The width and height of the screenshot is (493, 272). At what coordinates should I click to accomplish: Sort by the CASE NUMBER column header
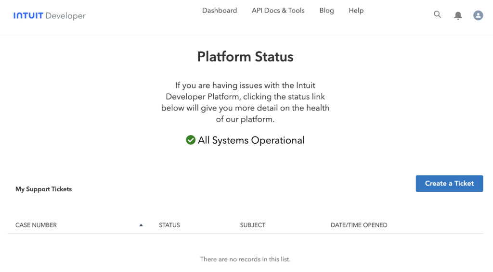36,225
